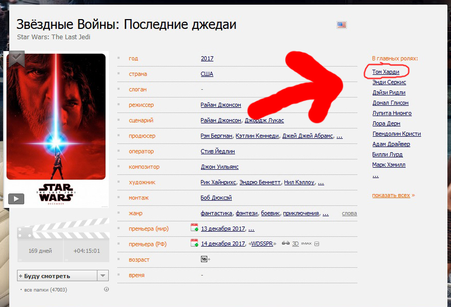Click the info icon beside все папки
This screenshot has height=307, width=451.
tap(106, 289)
